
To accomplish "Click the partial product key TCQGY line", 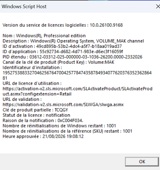I will click(35, 110).
